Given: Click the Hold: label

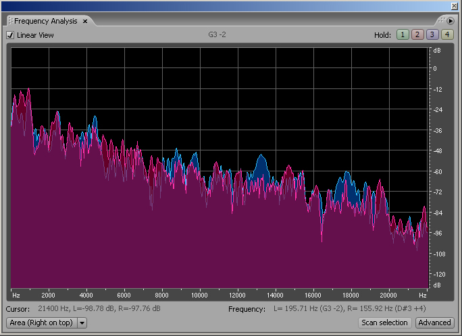Looking at the screenshot, I should point(382,35).
